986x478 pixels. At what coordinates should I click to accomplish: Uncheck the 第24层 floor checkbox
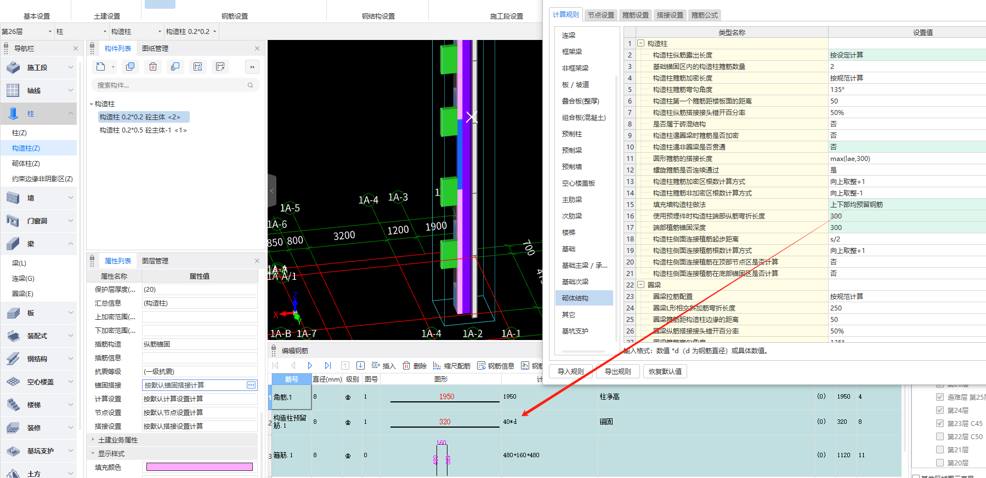940,410
